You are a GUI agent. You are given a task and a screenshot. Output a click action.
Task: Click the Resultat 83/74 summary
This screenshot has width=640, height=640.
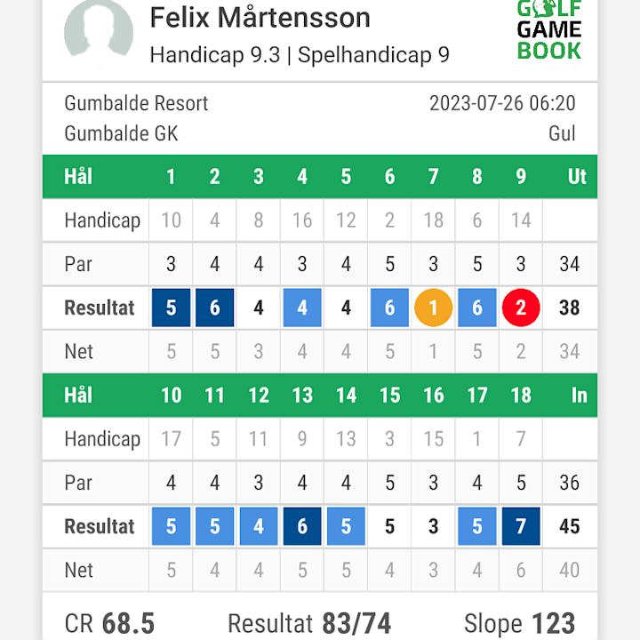pyautogui.click(x=309, y=623)
